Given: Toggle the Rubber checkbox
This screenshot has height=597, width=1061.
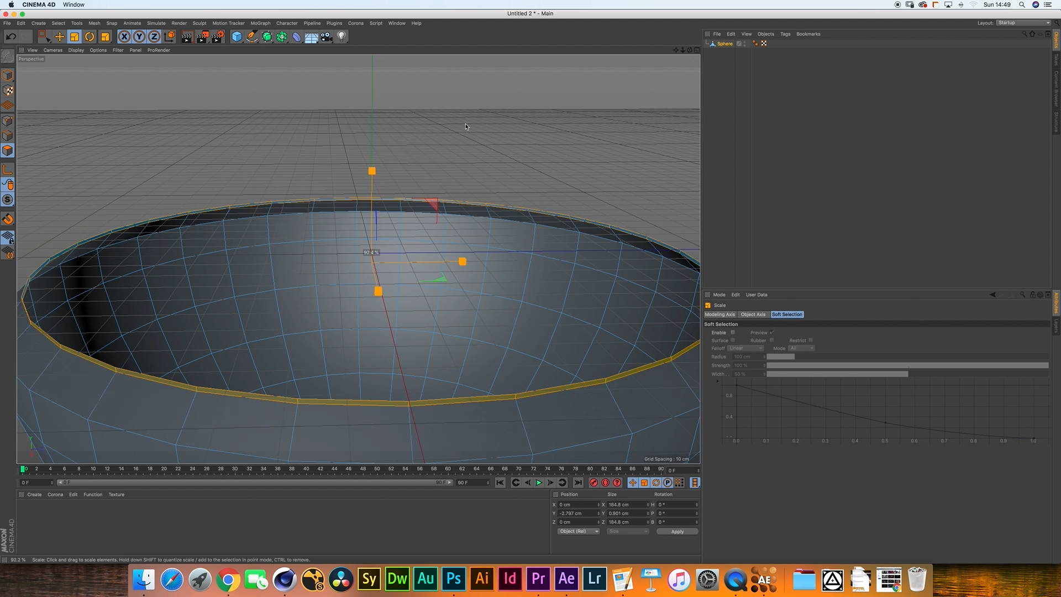Looking at the screenshot, I should click(x=771, y=340).
